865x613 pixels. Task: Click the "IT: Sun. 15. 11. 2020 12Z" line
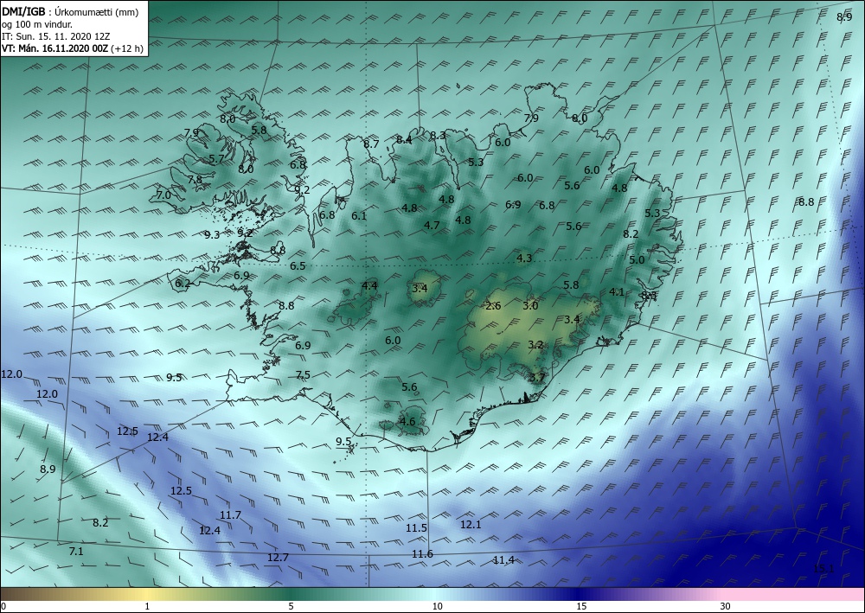coord(55,36)
